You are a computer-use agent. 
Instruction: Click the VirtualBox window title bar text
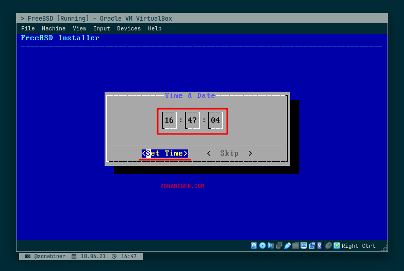coord(96,19)
